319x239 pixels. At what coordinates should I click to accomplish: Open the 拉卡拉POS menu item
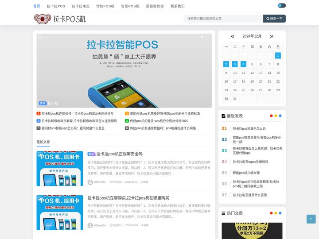[x=56, y=6]
